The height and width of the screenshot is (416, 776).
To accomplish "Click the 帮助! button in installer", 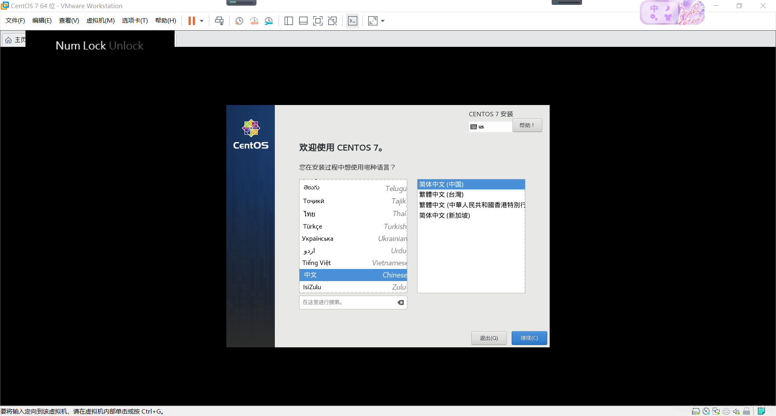I will click(x=527, y=125).
